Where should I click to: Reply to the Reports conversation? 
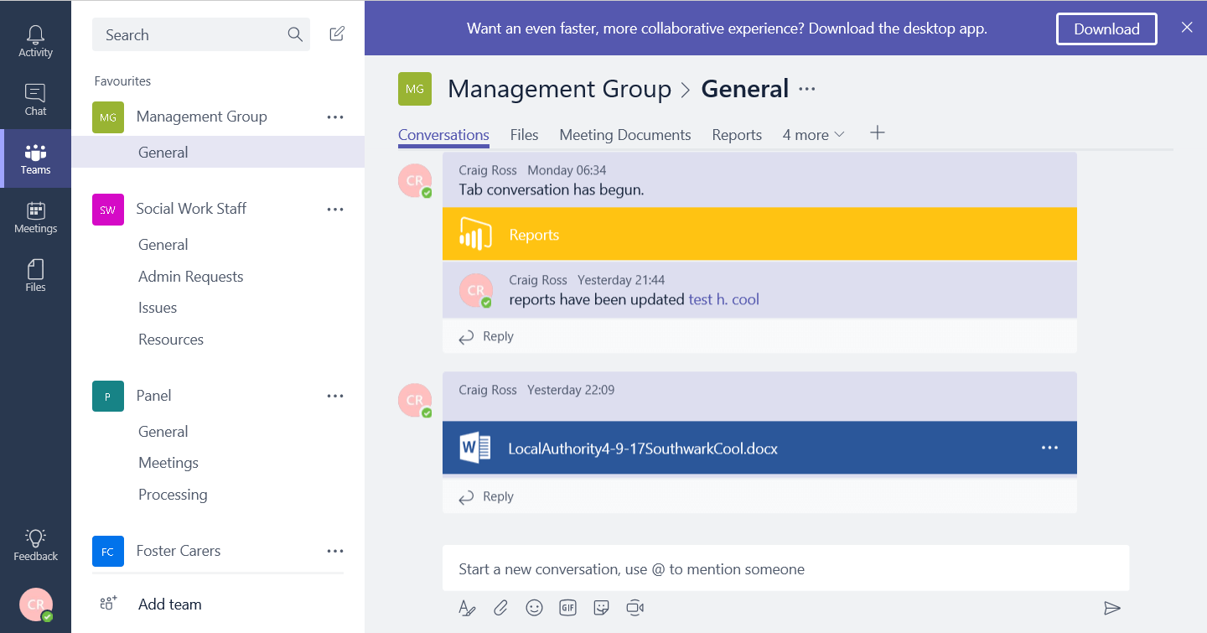coord(486,336)
